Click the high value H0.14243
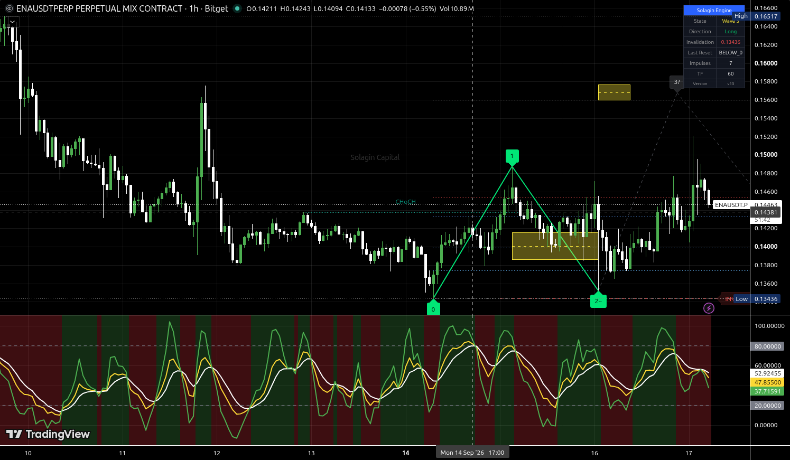Image resolution: width=790 pixels, height=460 pixels. [x=295, y=9]
